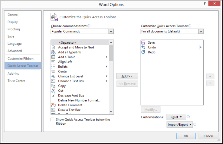Expand the Change List Level arrow

point(107,76)
